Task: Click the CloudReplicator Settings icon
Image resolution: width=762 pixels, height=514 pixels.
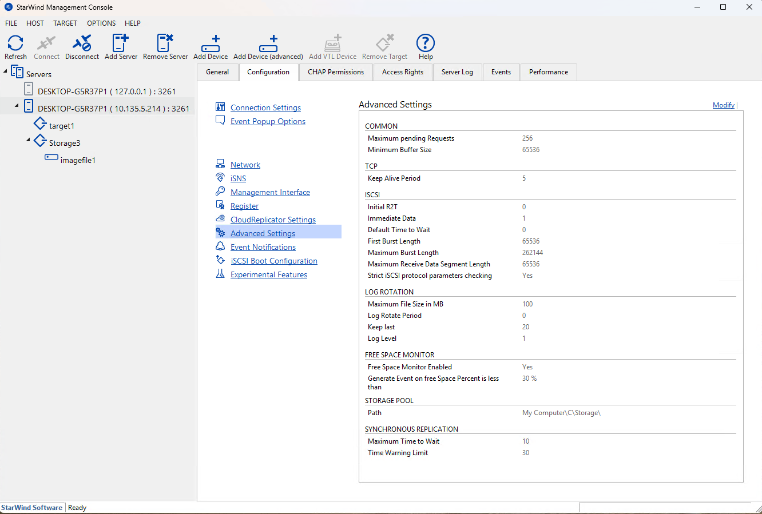Action: [220, 219]
